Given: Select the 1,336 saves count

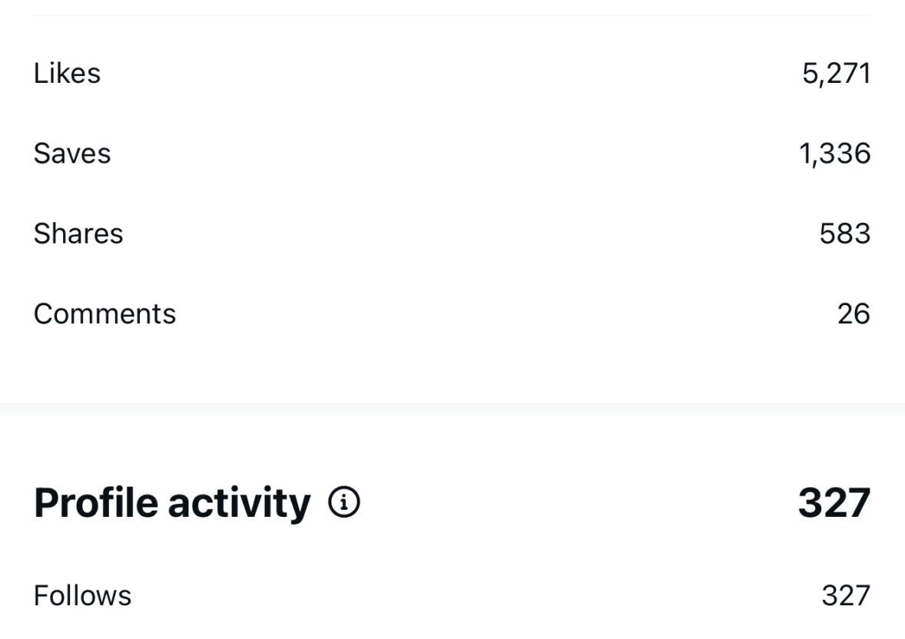Looking at the screenshot, I should pyautogui.click(x=835, y=154).
